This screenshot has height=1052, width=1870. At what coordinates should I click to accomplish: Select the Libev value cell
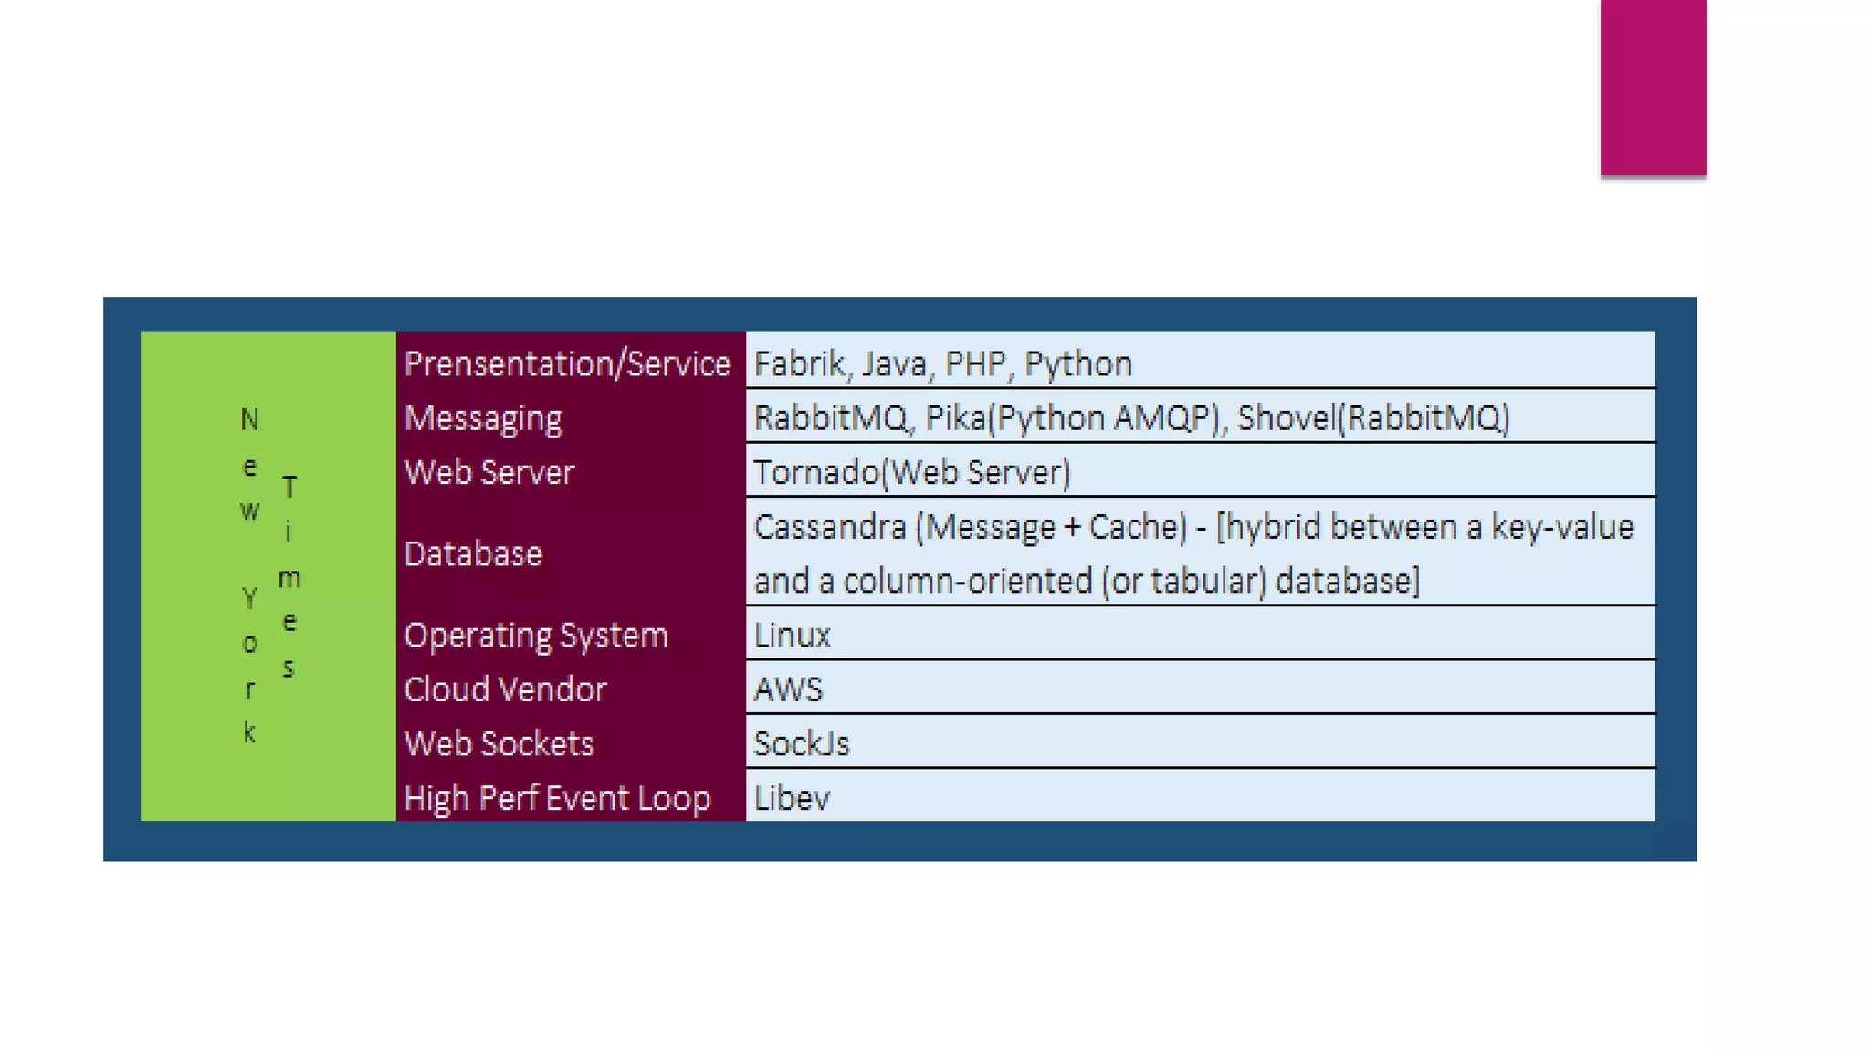coord(792,798)
